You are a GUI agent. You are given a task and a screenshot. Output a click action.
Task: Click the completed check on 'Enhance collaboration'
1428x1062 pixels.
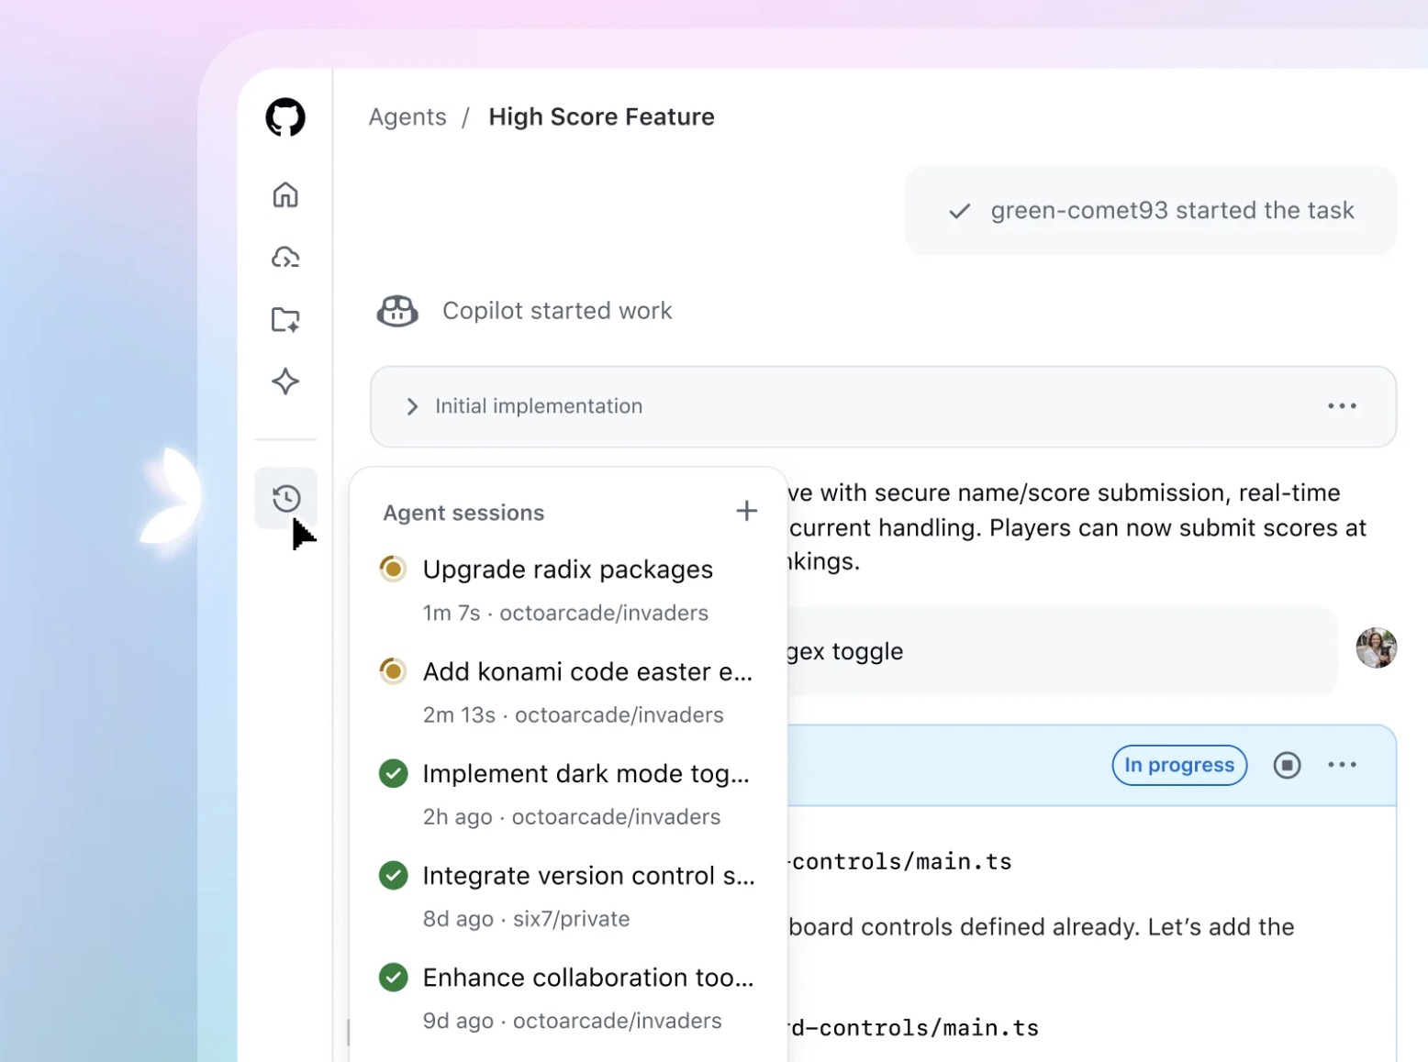[x=393, y=977]
